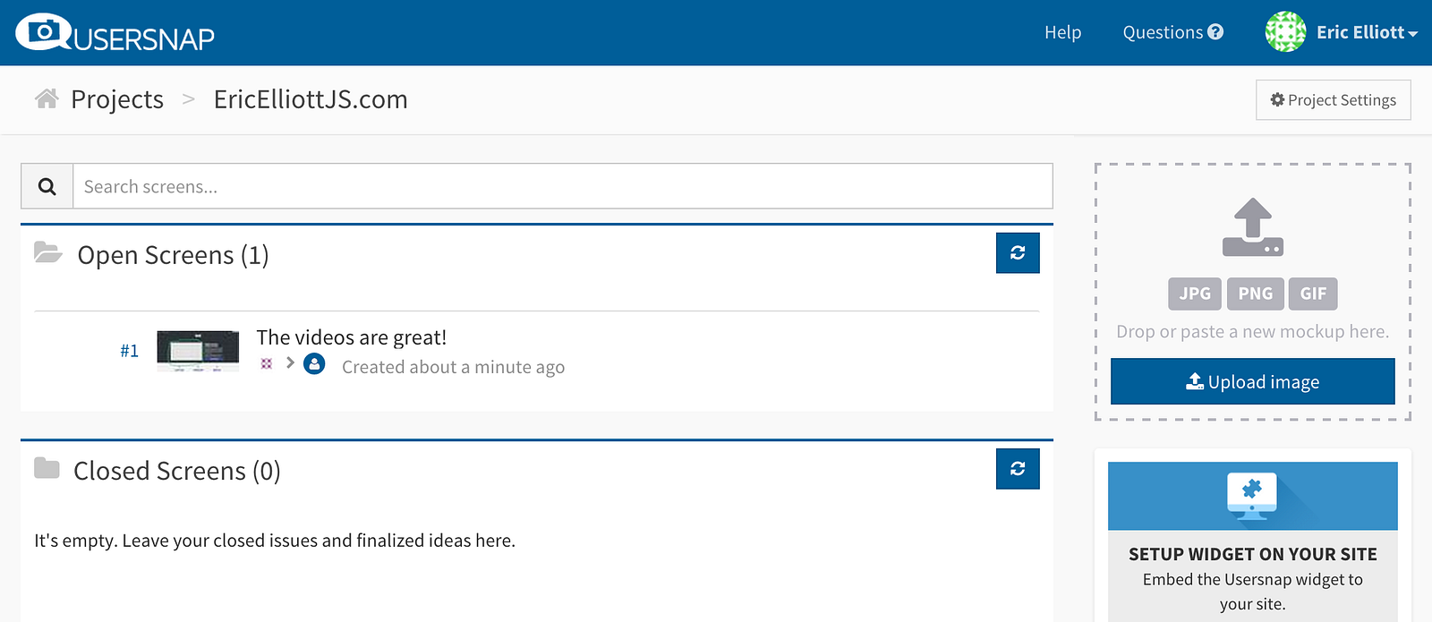Click Eric Elliott's profile avatar
The width and height of the screenshot is (1432, 622).
1285,32
